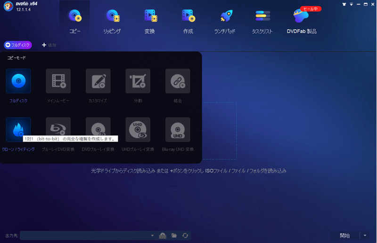Select the Blu-ray UHD 変換 mode icon
Image resolution: width=377 pixels, height=243 pixels.
[x=178, y=129]
